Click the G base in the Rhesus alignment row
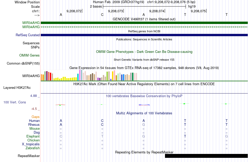 pos(144,124)
